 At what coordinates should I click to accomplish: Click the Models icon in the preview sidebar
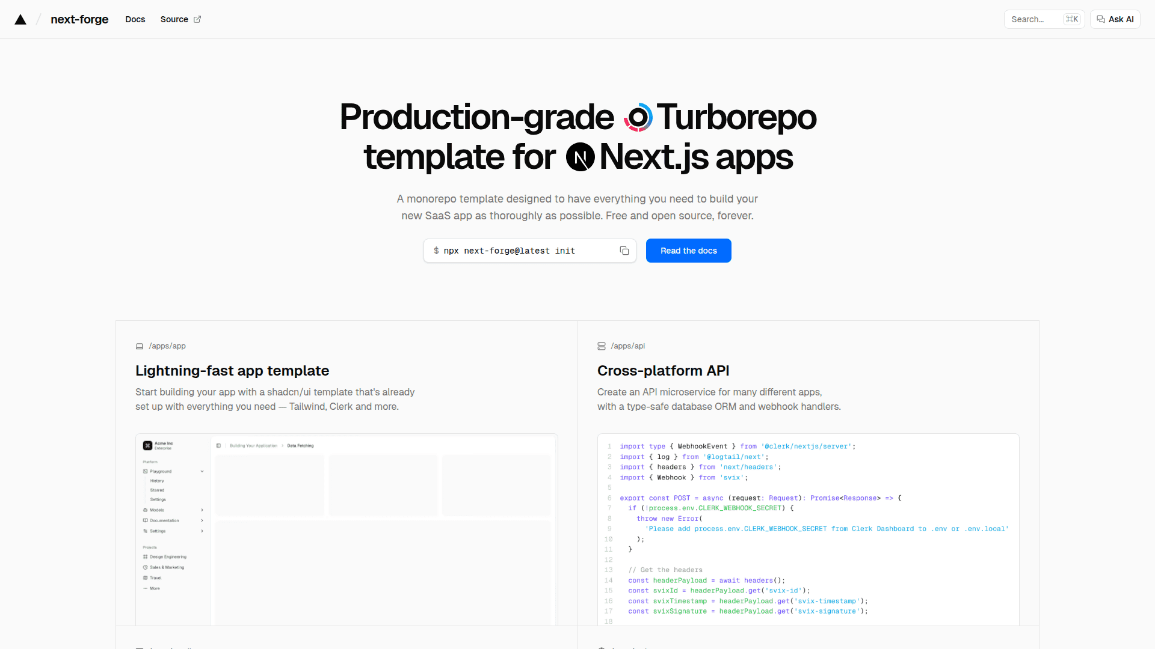pos(145,510)
